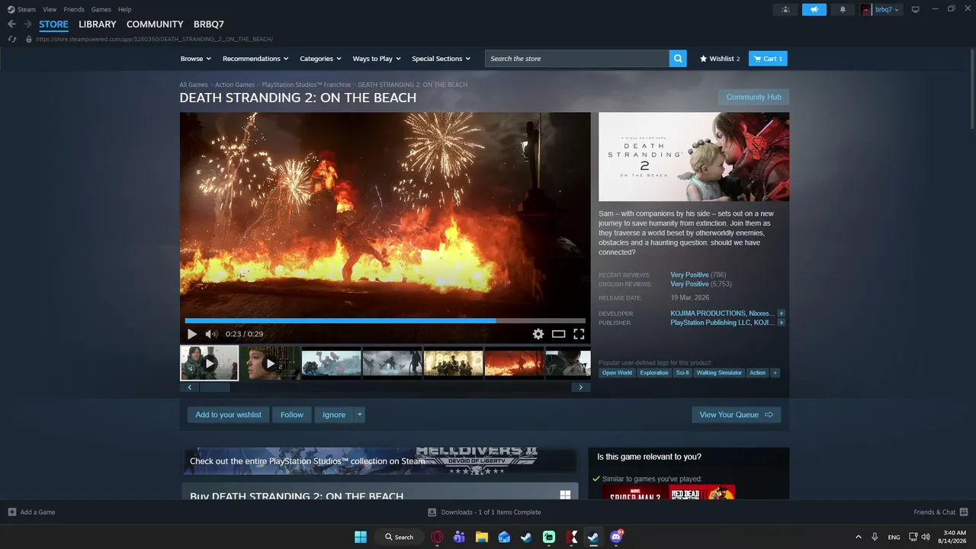Select the fire scene screenshot thumbnail
This screenshot has width=976, height=549.
pyautogui.click(x=515, y=364)
